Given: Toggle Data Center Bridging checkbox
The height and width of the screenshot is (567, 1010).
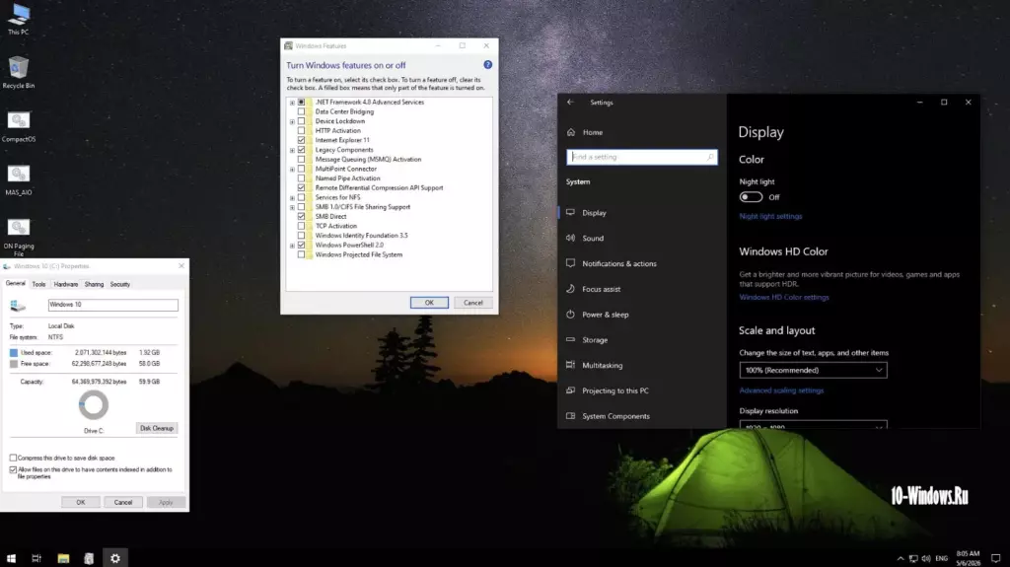Looking at the screenshot, I should pos(301,111).
